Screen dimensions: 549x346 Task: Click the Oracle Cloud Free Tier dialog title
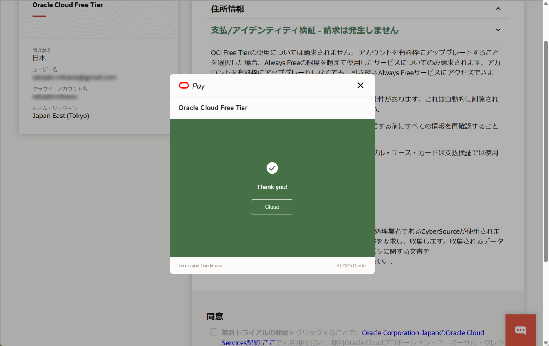[x=213, y=107]
